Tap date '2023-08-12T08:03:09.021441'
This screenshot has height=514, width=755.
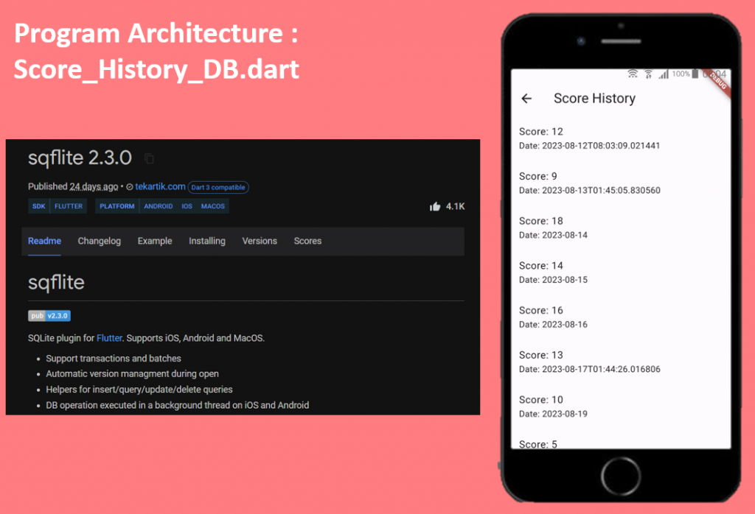tap(601, 146)
